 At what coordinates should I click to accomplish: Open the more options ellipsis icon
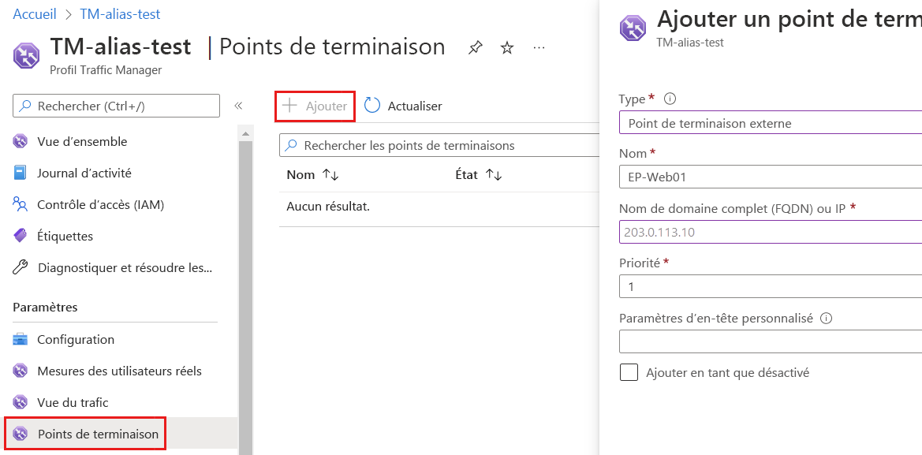(x=539, y=48)
